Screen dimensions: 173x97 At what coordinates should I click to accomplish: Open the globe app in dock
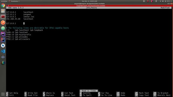point(3,63)
